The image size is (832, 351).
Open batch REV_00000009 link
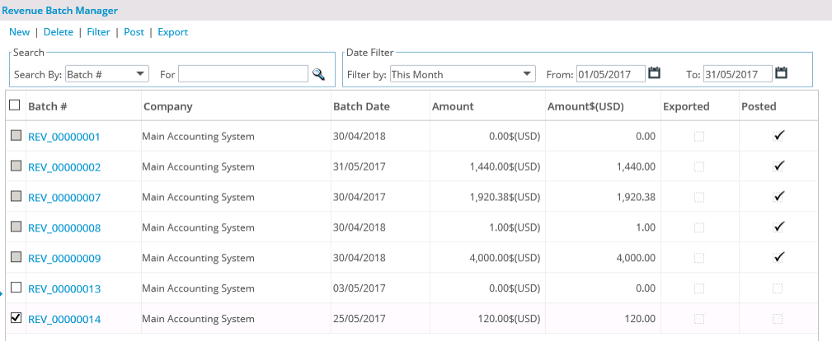(x=64, y=259)
